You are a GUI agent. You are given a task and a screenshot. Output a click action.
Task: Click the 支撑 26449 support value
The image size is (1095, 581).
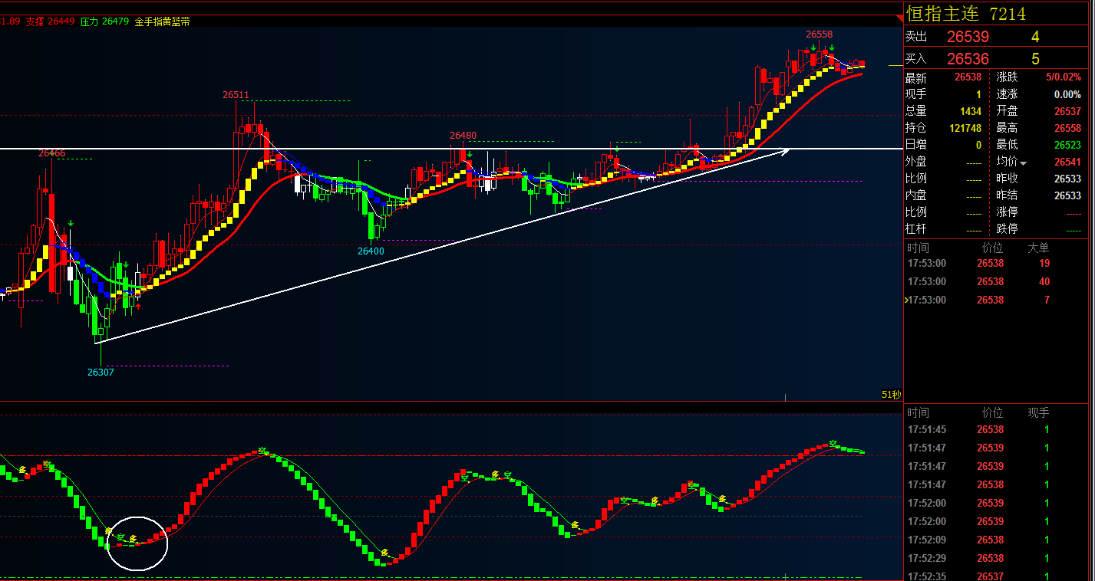[x=50, y=21]
